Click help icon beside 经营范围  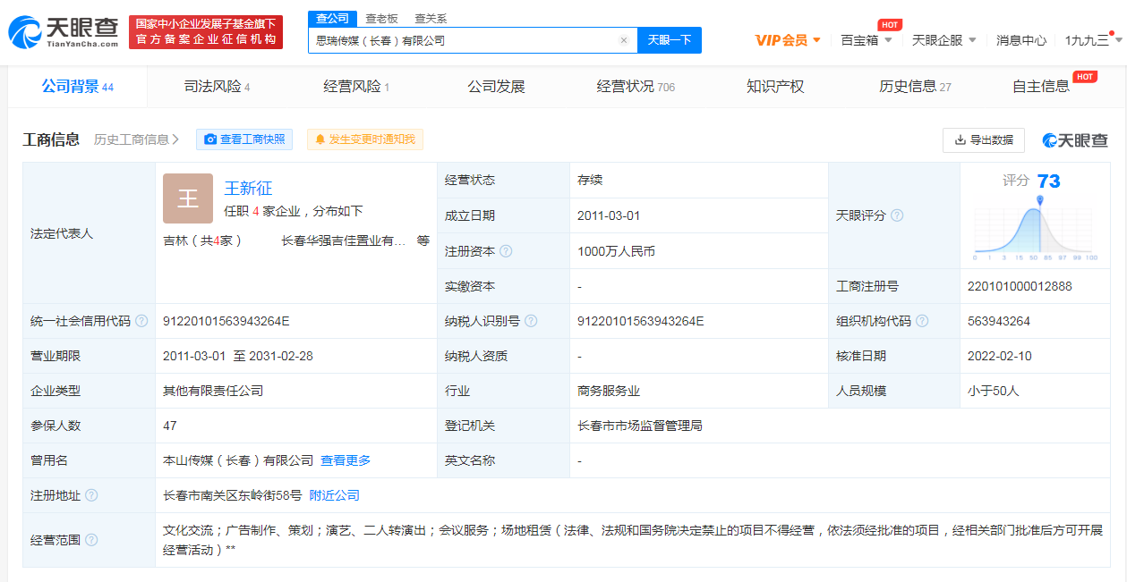pos(91,540)
